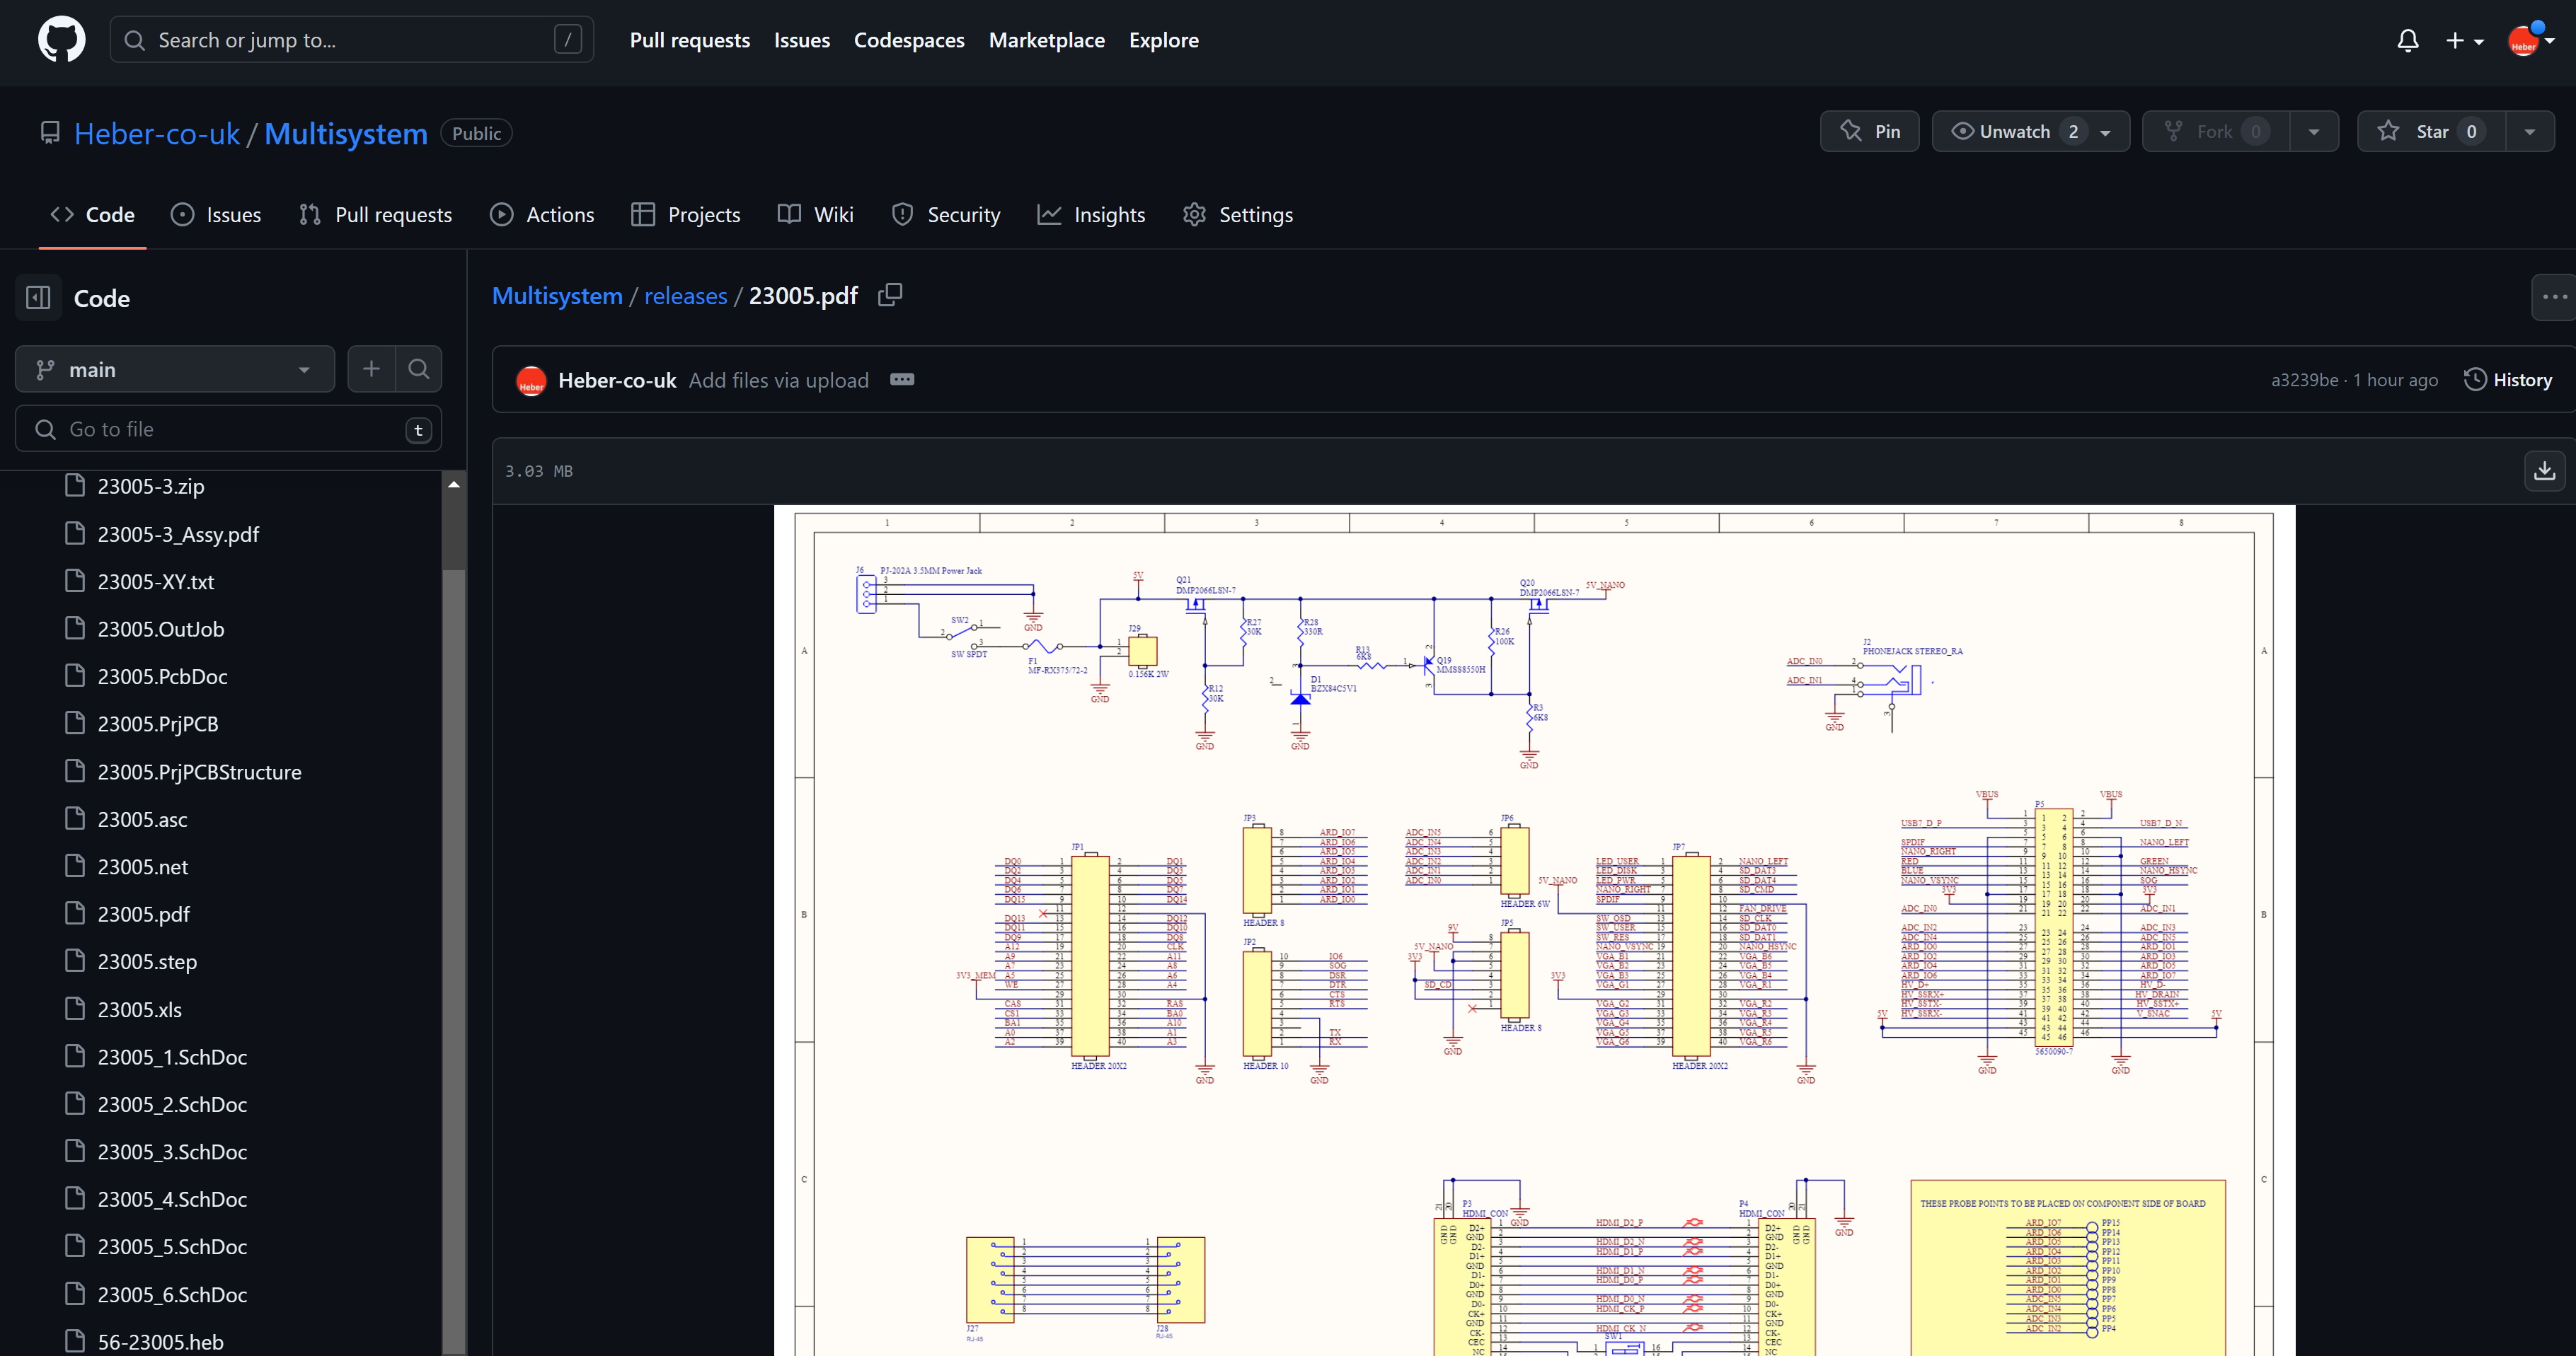Expand the Star lists dropdown arrow
The image size is (2576, 1356).
(x=2530, y=132)
